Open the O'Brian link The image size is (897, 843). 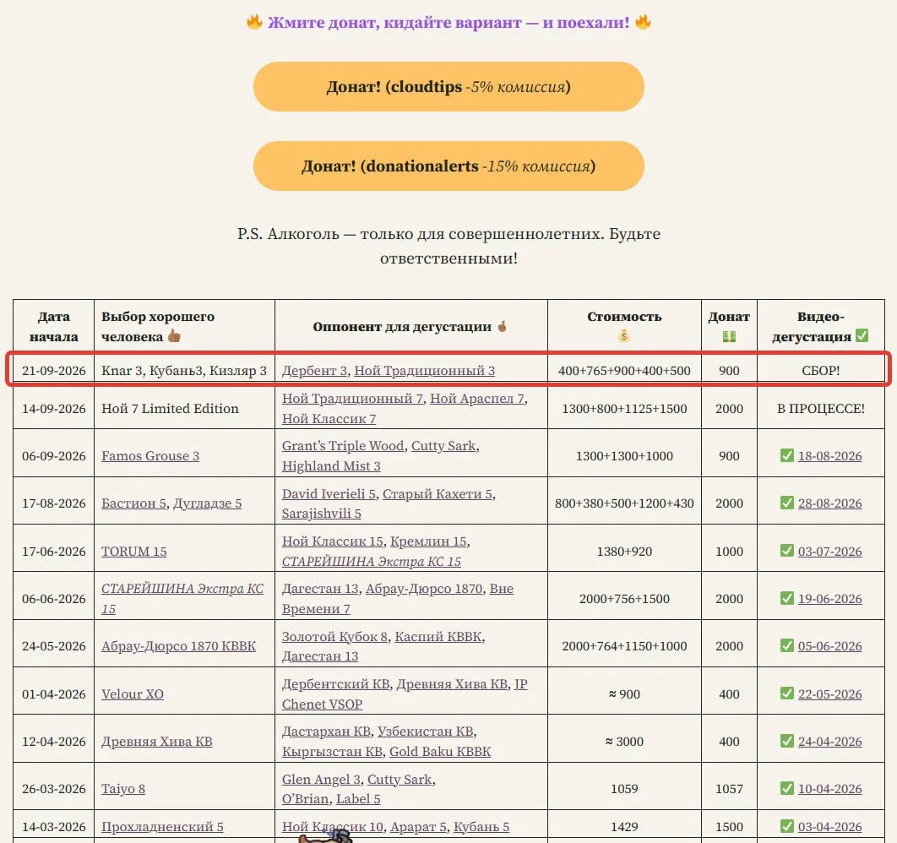click(x=305, y=799)
